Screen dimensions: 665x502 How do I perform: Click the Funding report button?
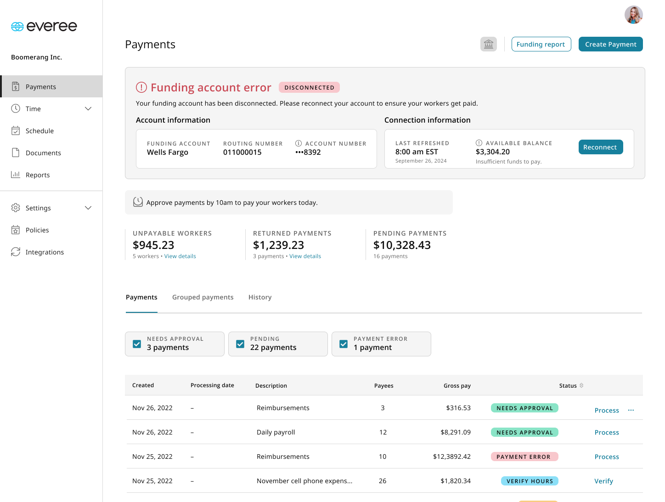[541, 44]
